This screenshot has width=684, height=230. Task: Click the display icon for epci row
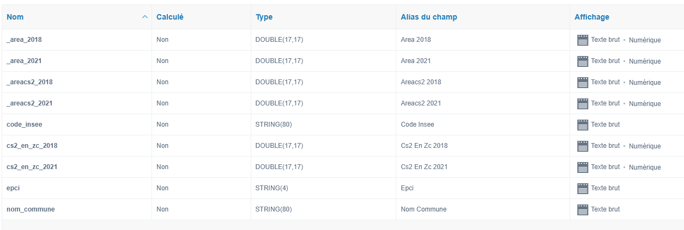(583, 188)
